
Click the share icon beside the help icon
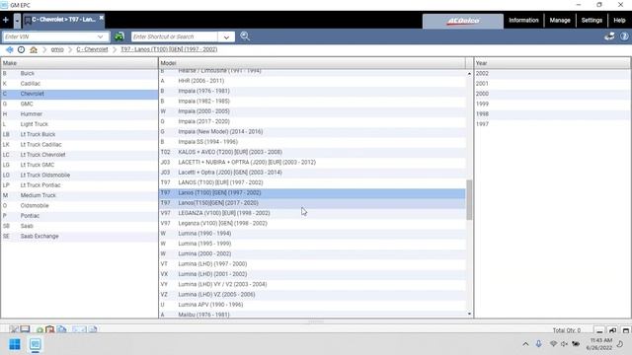[x=609, y=36]
